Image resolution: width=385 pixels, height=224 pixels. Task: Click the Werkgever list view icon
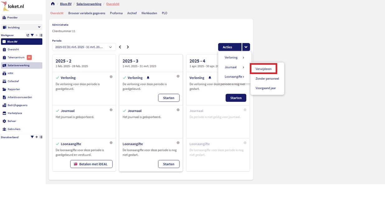point(41,35)
